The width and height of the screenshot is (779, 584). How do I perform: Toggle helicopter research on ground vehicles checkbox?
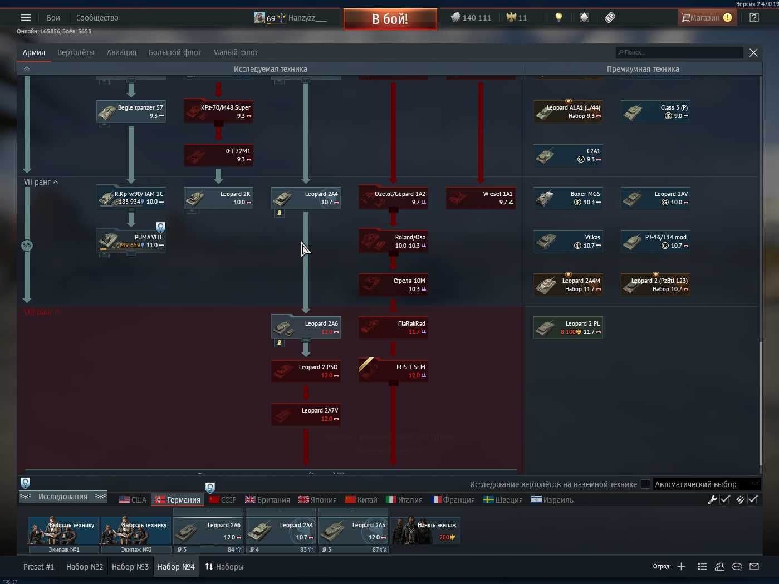(x=645, y=484)
